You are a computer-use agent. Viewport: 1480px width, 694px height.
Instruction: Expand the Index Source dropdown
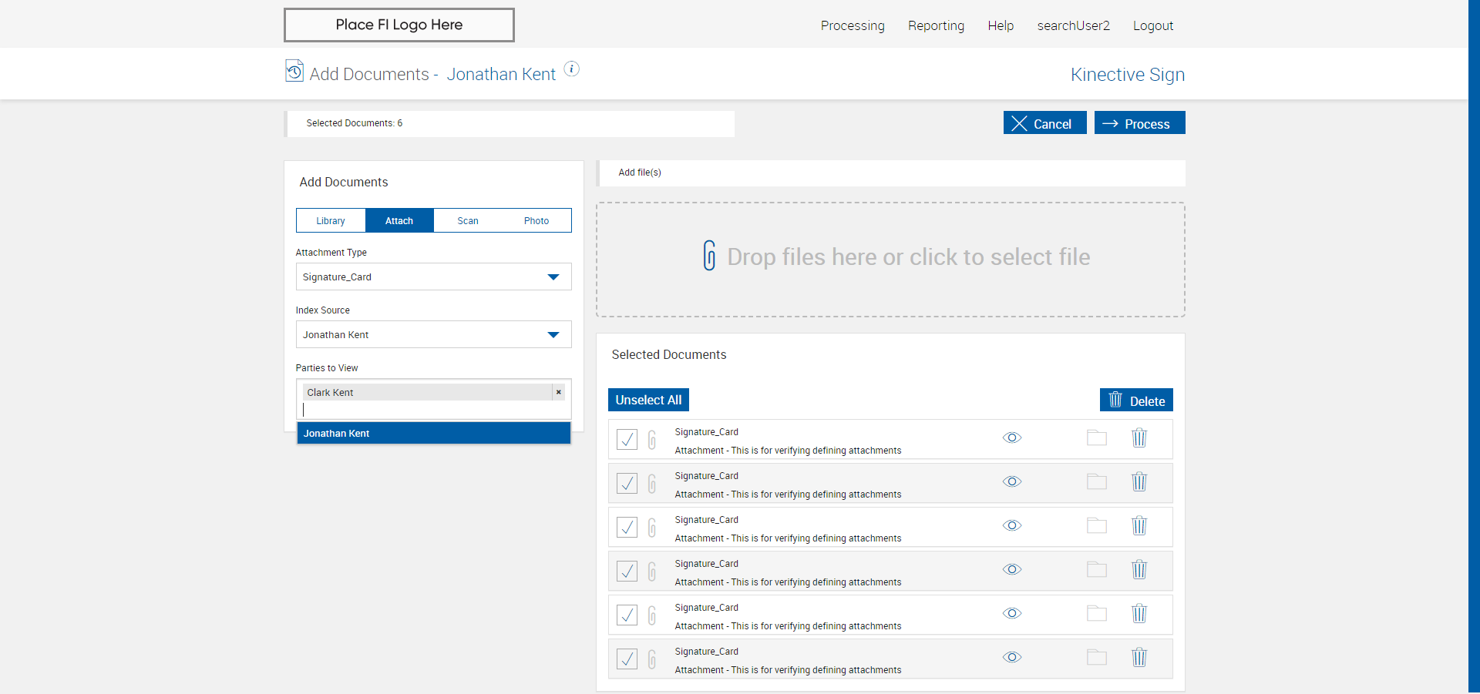[433, 334]
